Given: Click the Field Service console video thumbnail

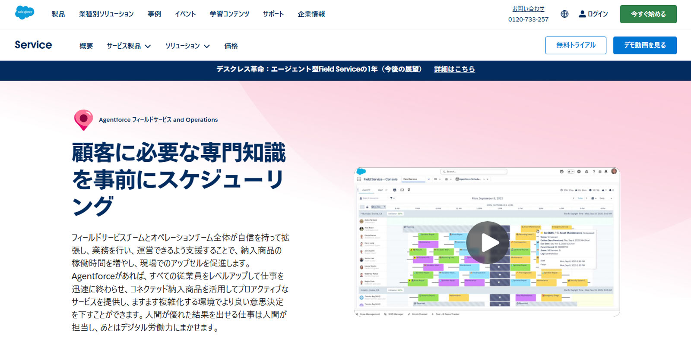Looking at the screenshot, I should (487, 242).
